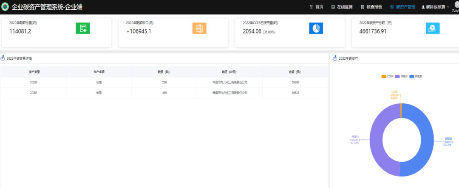Click the purple 待履约 donut segment
This screenshot has height=188, width=459.
pos(376,140)
